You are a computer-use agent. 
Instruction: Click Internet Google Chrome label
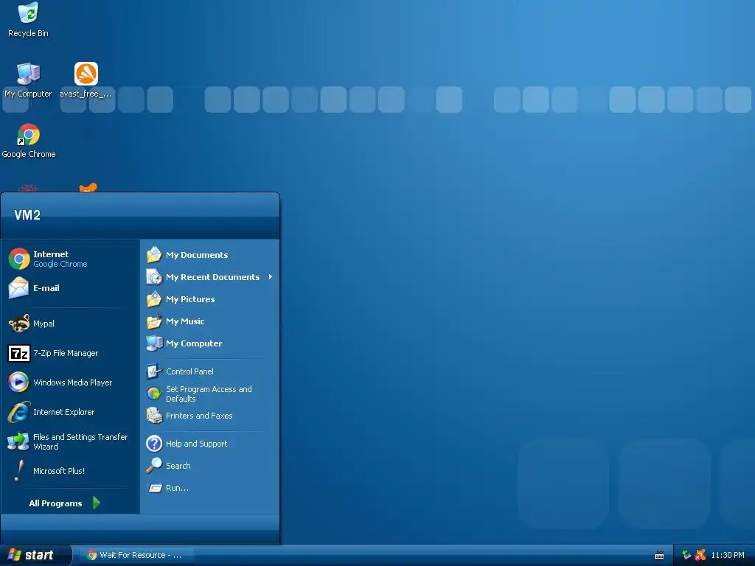pos(60,259)
